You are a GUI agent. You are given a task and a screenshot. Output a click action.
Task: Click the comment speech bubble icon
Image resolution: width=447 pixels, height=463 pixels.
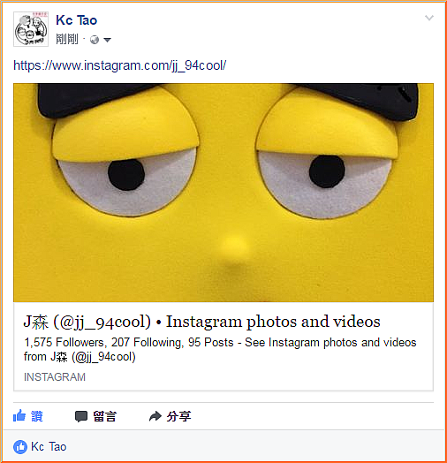click(81, 416)
